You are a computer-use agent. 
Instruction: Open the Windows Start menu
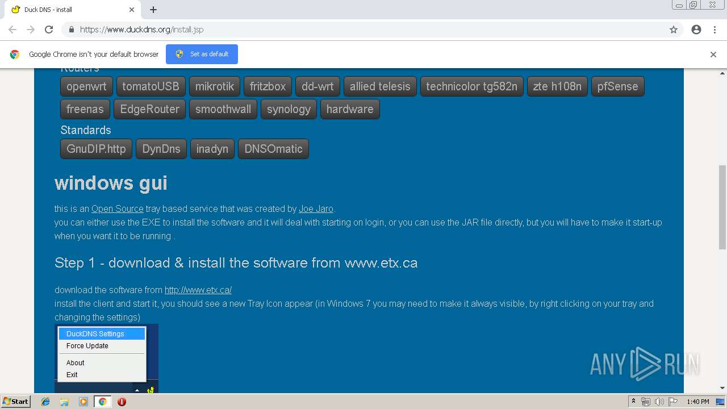[16, 401]
